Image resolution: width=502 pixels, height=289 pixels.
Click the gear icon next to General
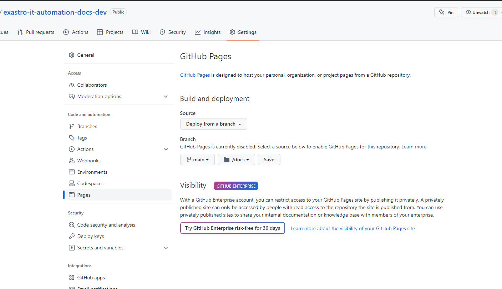(x=72, y=55)
